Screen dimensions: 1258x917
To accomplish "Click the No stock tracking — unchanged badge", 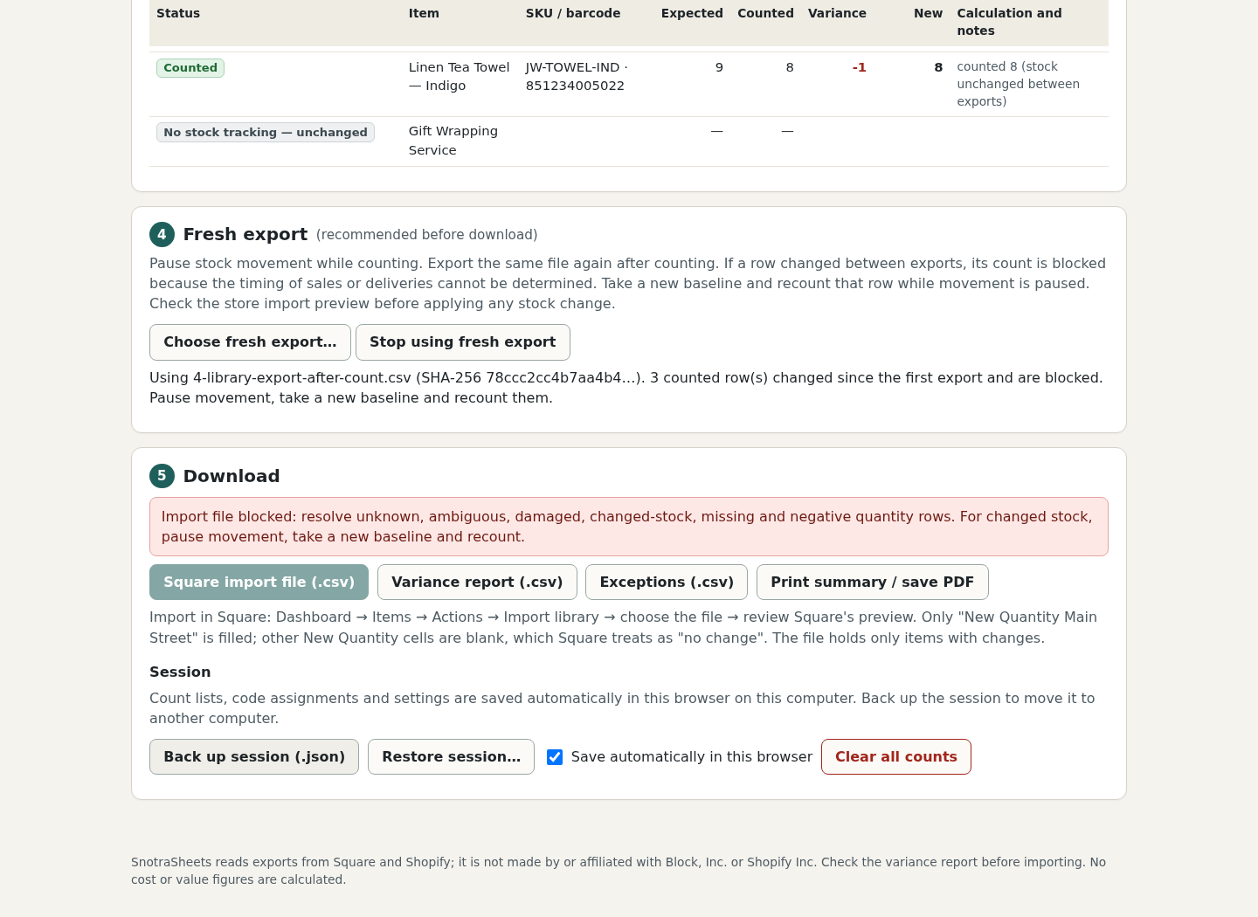I will [266, 133].
